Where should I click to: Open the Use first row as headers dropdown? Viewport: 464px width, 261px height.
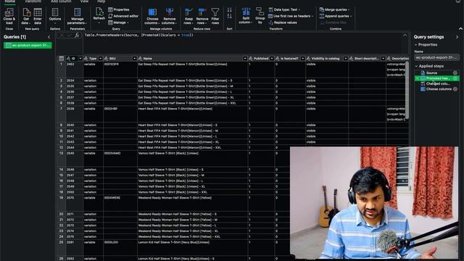click(291, 16)
